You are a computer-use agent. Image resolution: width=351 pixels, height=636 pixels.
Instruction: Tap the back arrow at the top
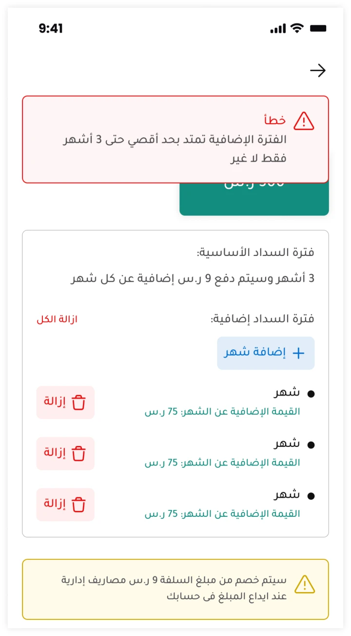[318, 71]
